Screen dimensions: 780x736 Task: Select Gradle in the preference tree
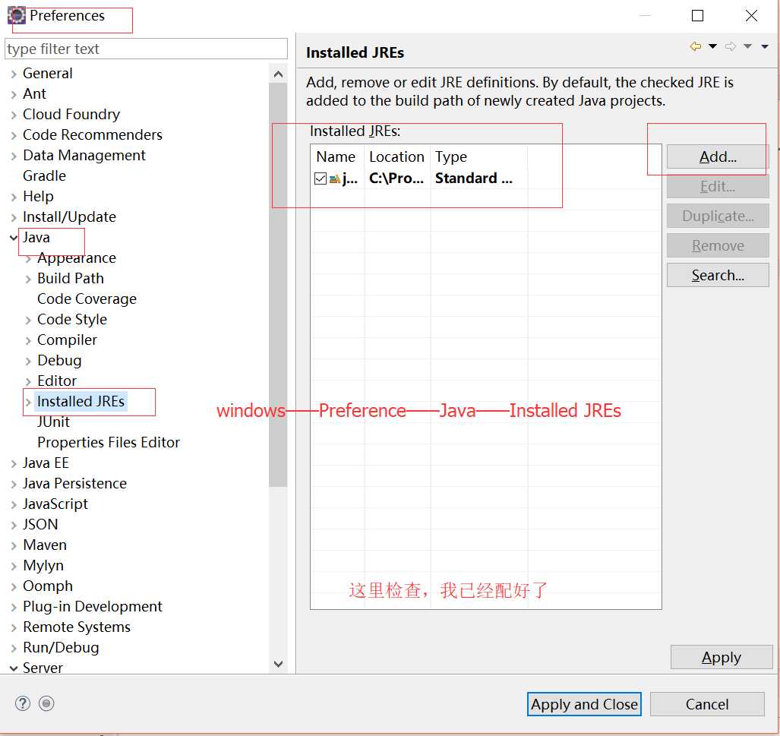click(x=44, y=175)
